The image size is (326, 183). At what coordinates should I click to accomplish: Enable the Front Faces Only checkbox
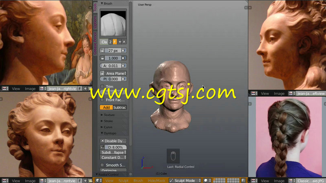(x=102, y=100)
